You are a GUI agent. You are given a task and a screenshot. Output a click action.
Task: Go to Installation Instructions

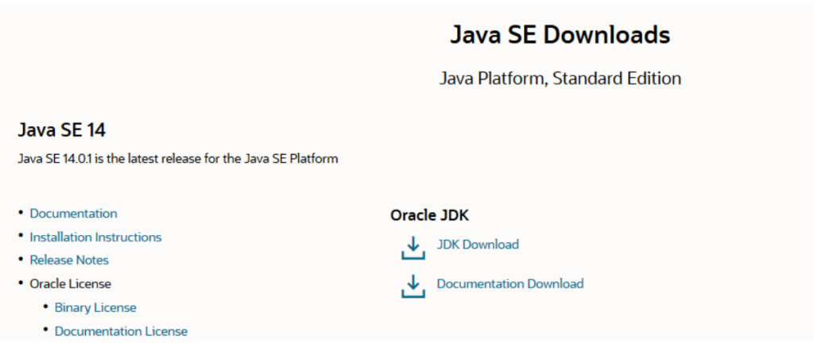[95, 237]
